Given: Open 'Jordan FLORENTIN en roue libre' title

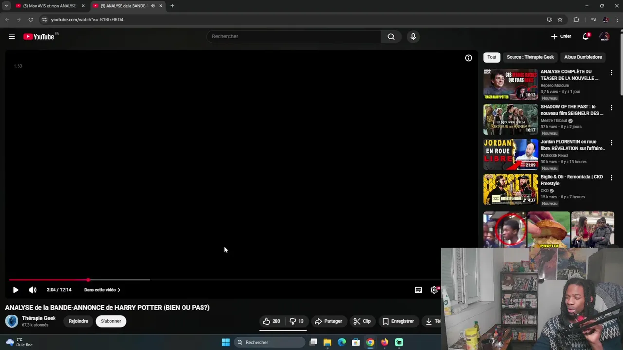Looking at the screenshot, I should pos(573,145).
